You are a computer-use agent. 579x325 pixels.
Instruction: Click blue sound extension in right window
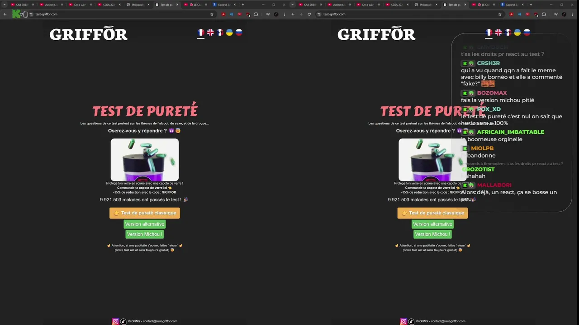519,14
